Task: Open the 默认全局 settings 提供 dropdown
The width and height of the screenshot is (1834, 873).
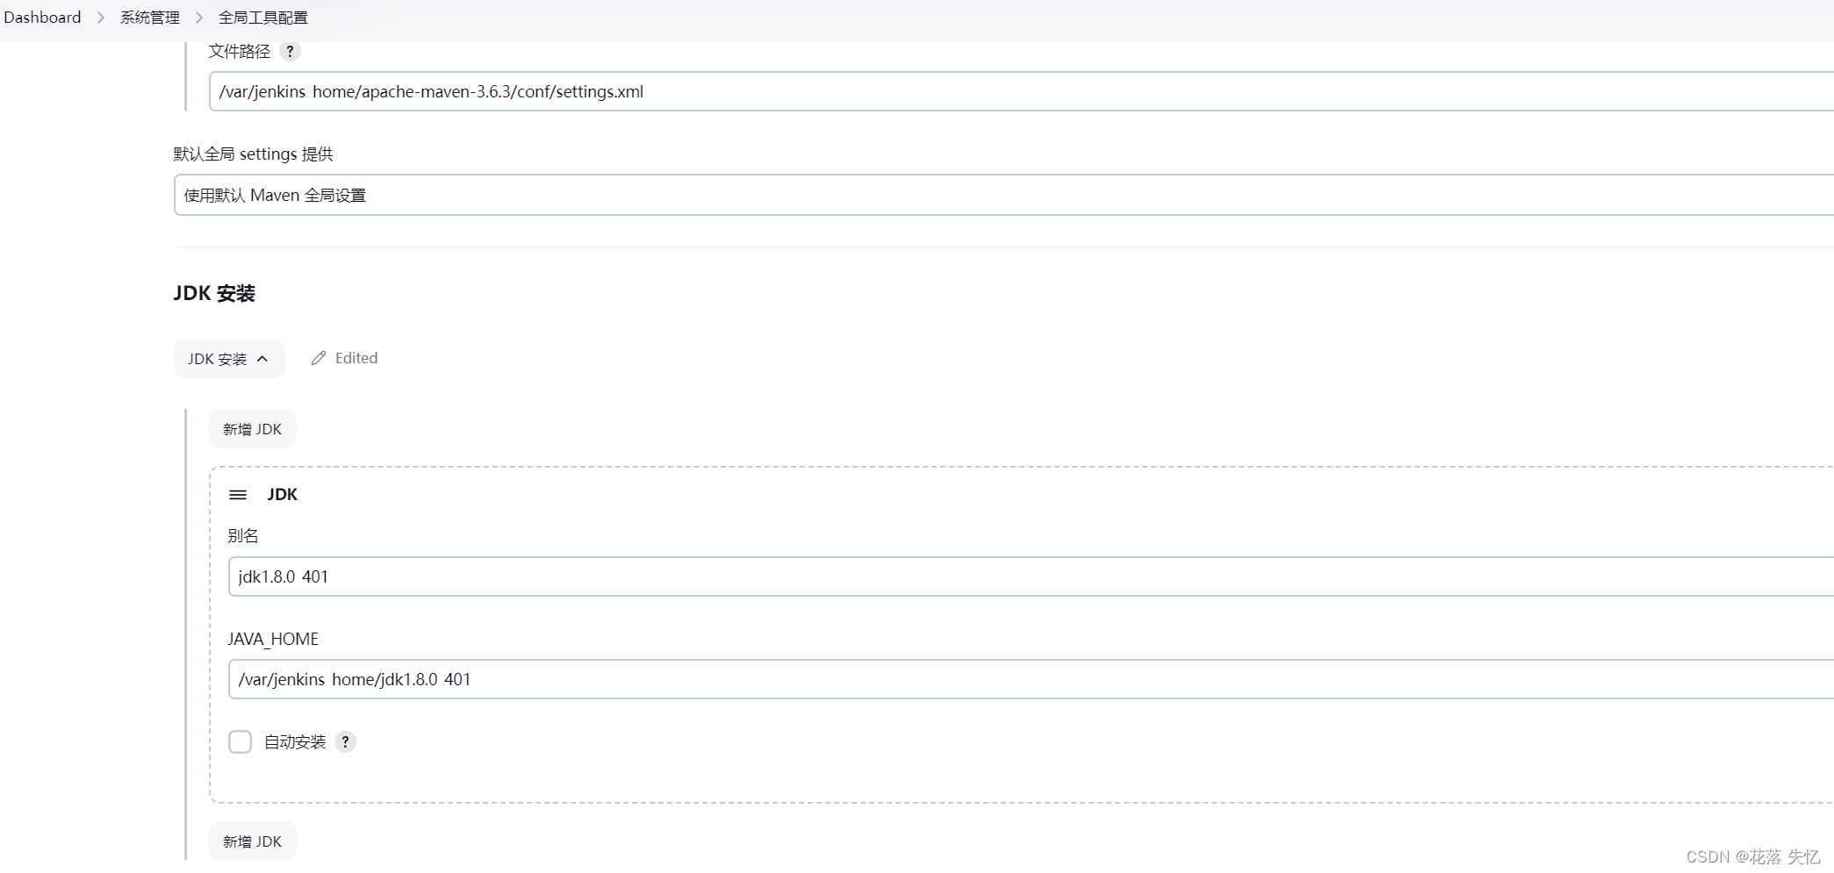Action: tap(1003, 195)
